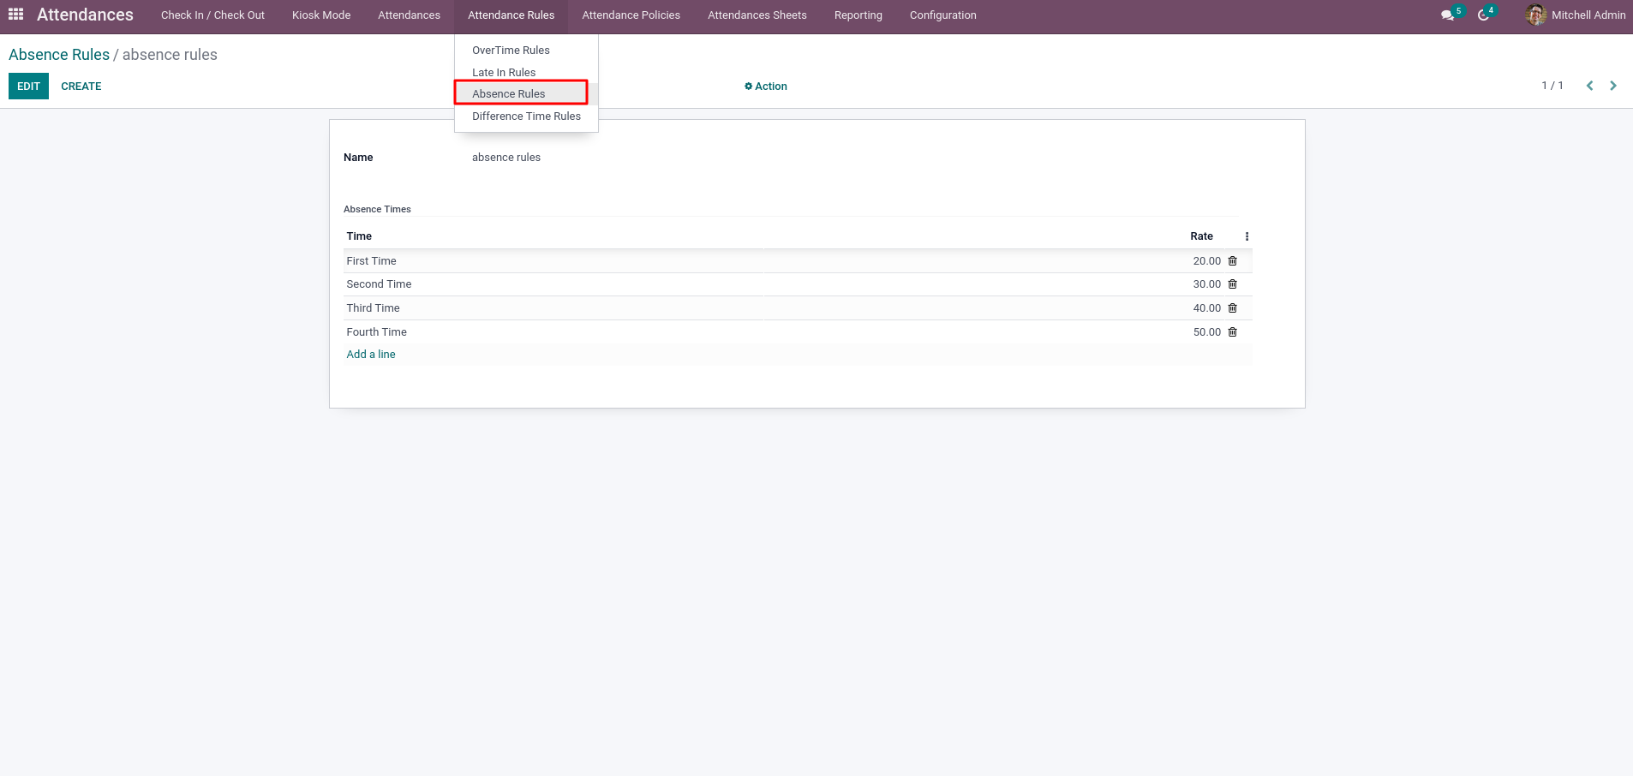Open the column options kebab menu
This screenshot has width=1633, height=776.
coord(1247,236)
